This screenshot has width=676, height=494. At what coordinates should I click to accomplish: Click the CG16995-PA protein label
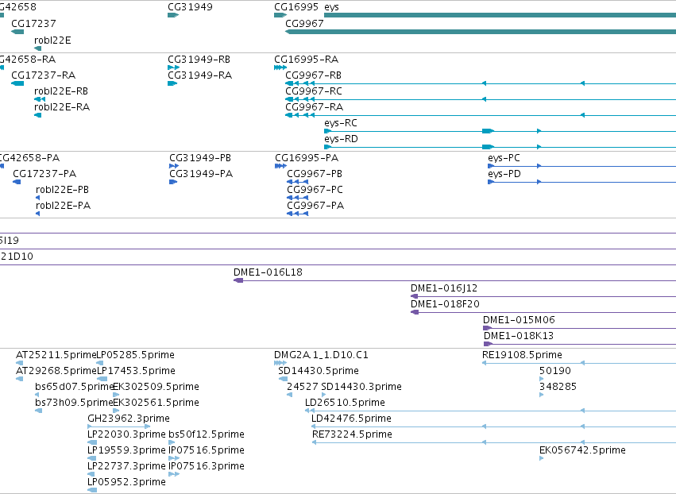click(307, 158)
